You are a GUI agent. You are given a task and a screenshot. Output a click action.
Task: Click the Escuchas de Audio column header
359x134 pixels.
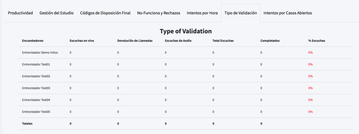(178, 41)
